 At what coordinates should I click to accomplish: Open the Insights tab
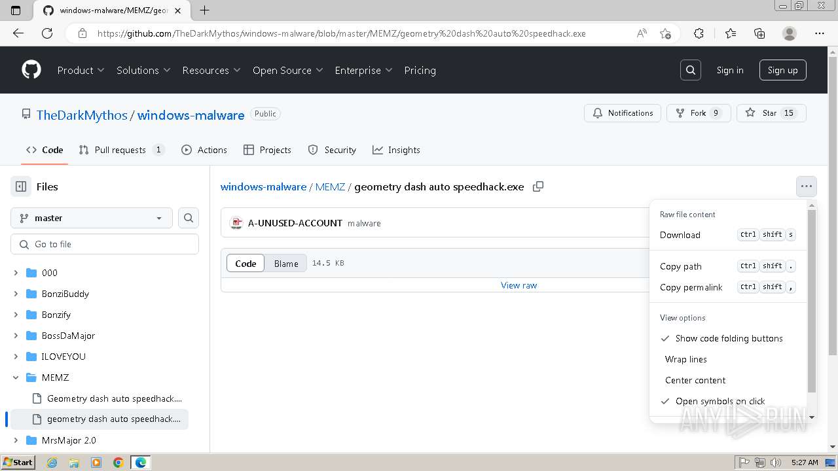click(x=396, y=150)
